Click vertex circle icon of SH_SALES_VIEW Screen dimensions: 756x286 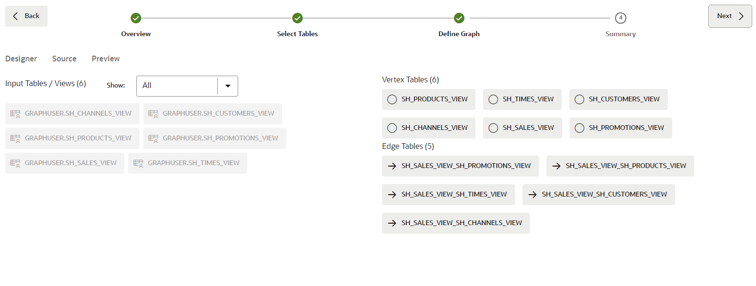tap(494, 128)
